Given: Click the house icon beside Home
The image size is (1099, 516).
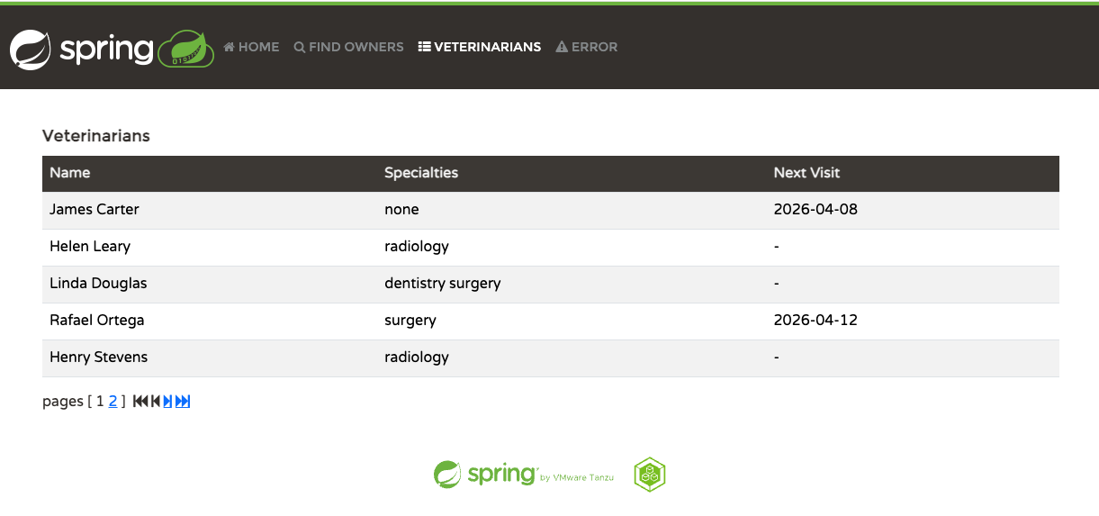Looking at the screenshot, I should (x=230, y=47).
